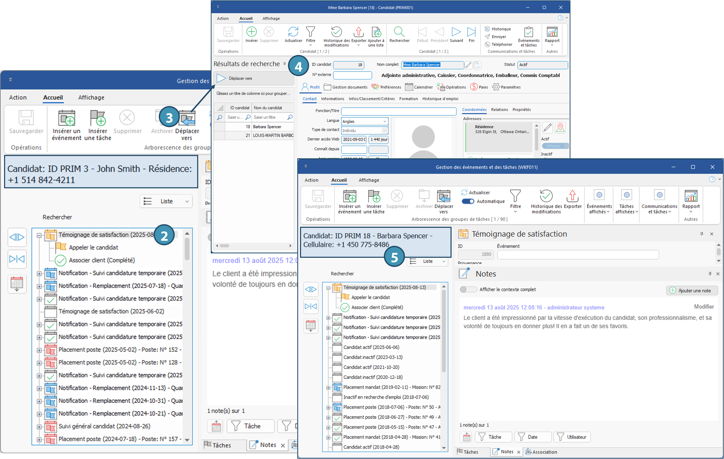Switch to Affichage tab in candidate window
Screen dimensions: 724x459
[x=271, y=18]
